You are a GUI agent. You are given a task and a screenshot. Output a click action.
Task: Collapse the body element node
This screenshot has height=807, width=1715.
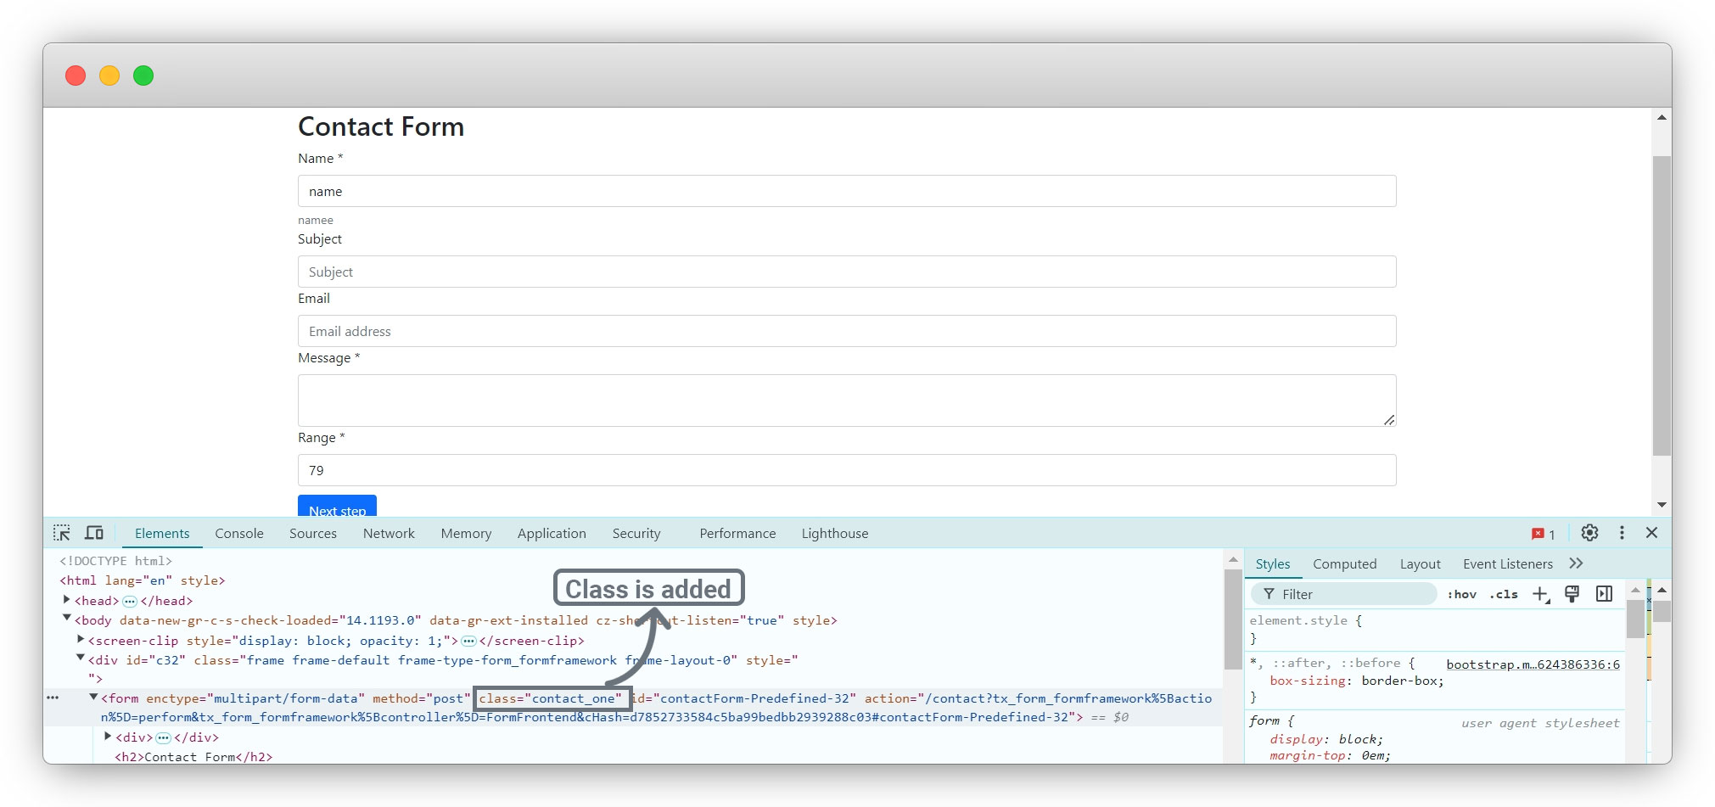(x=67, y=619)
